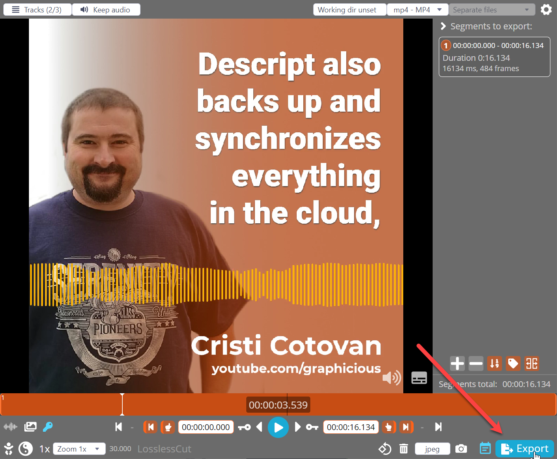Click the 16134 ms, 484 frames text

point(481,69)
